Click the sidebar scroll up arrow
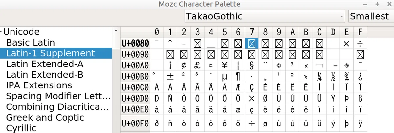 (x=116, y=31)
